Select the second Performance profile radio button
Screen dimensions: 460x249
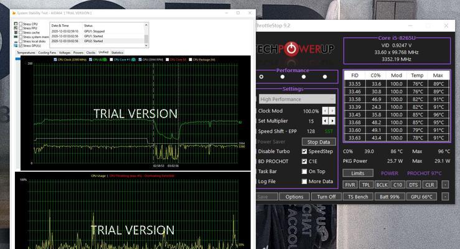point(283,77)
